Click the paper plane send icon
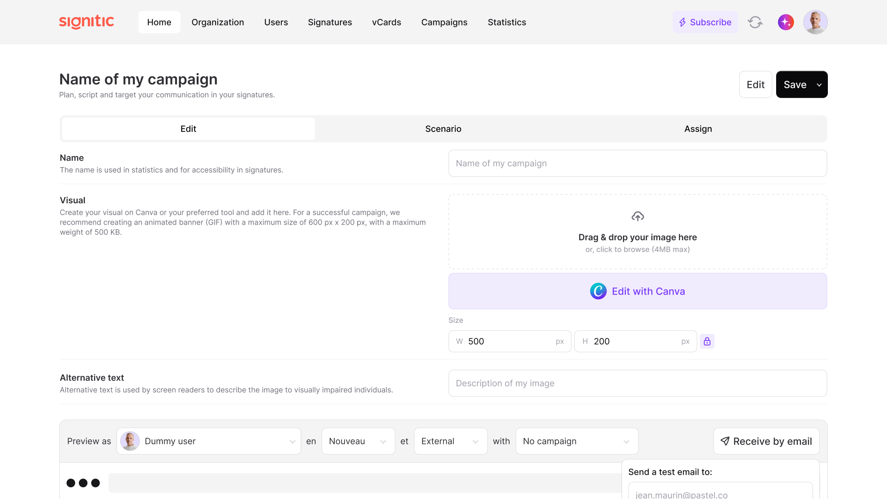This screenshot has height=499, width=887. coord(725,441)
